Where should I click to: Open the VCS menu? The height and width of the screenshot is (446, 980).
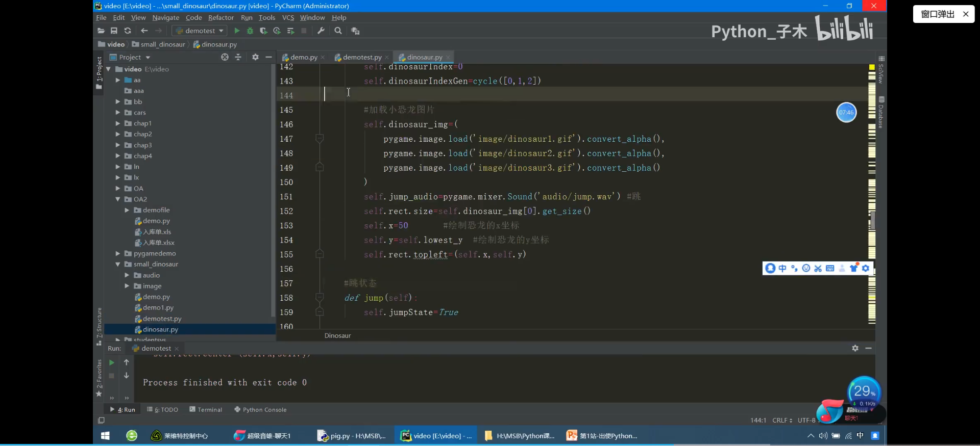[x=288, y=17]
